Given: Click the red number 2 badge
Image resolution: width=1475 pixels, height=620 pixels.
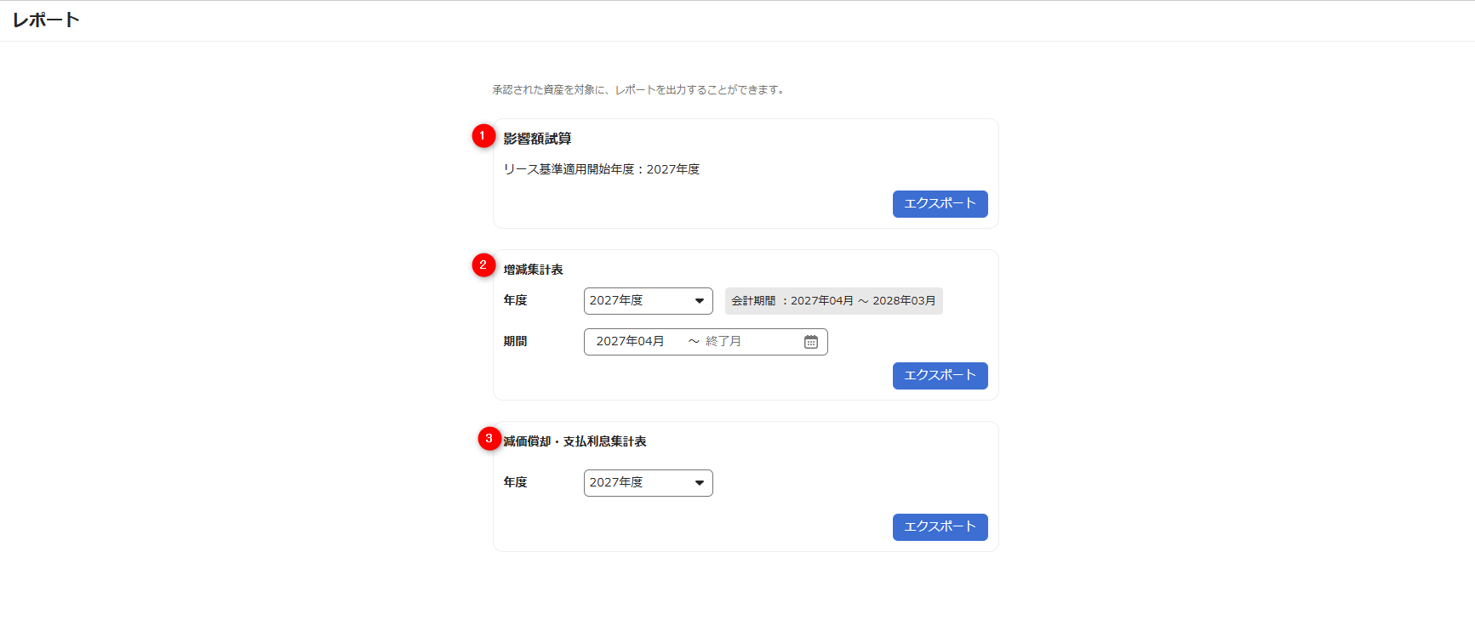Looking at the screenshot, I should pos(483,265).
